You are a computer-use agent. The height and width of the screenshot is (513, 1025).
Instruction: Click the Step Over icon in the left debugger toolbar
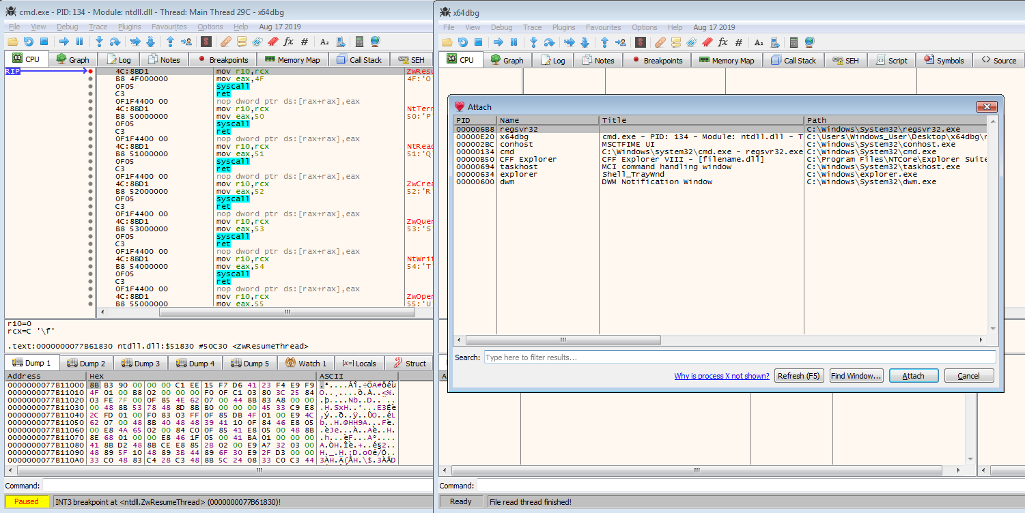[x=114, y=42]
